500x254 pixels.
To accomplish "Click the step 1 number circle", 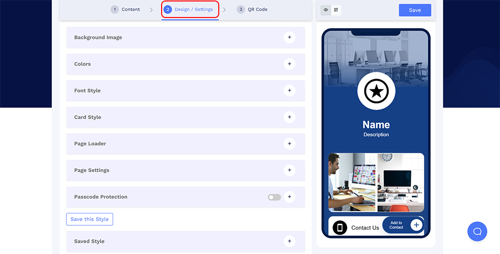I will pyautogui.click(x=115, y=9).
